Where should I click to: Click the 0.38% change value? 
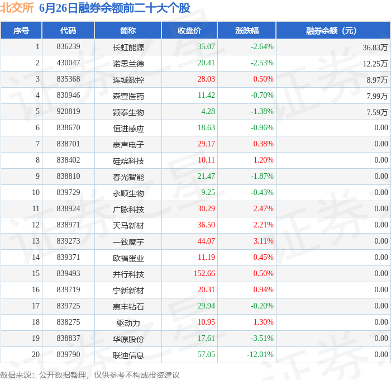(263, 144)
